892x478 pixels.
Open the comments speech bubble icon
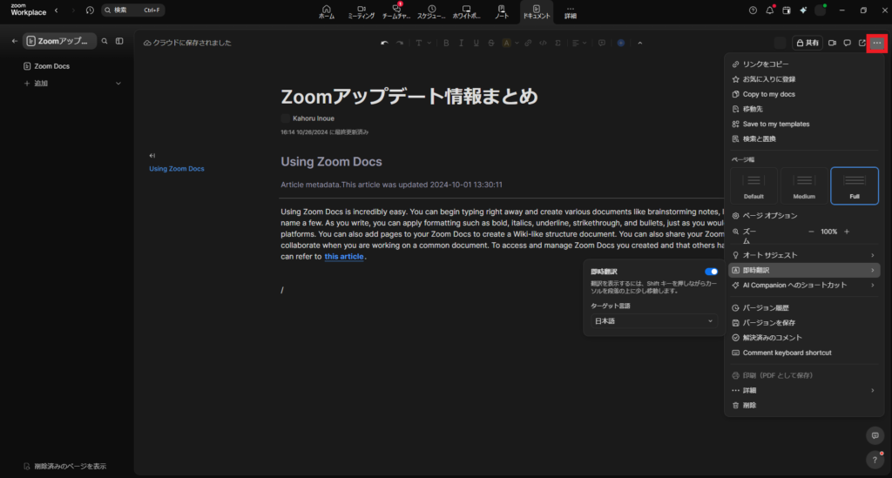(847, 43)
